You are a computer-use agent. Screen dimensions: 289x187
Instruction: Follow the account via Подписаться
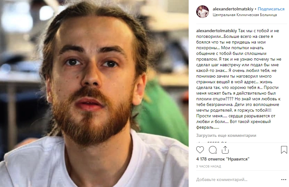[x=271, y=9]
